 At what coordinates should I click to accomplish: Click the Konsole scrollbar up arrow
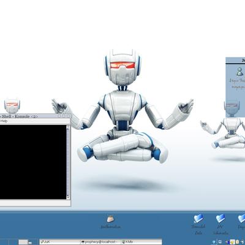click(68, 127)
